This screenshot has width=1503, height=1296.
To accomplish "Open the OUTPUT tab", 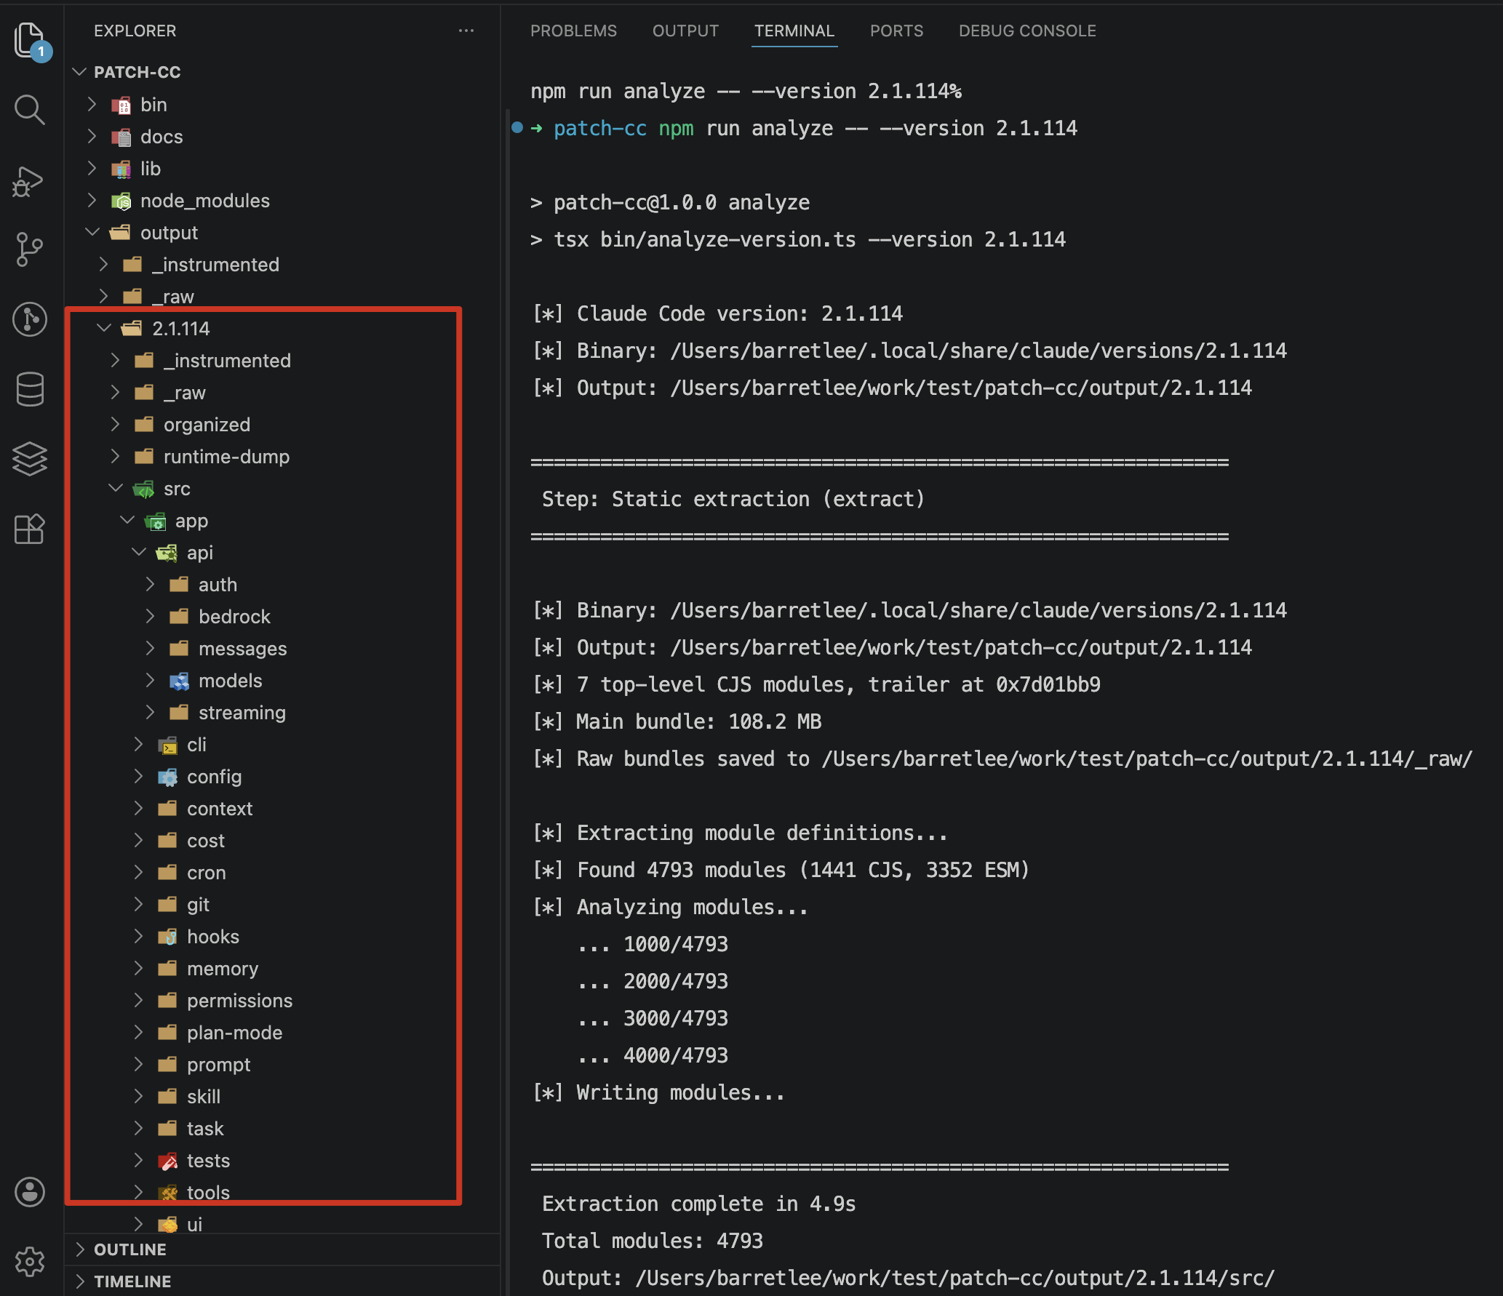I will [685, 31].
